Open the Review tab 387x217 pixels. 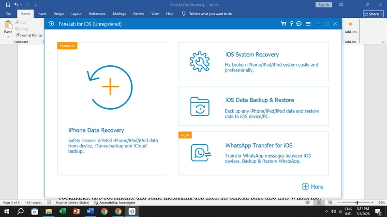click(138, 14)
